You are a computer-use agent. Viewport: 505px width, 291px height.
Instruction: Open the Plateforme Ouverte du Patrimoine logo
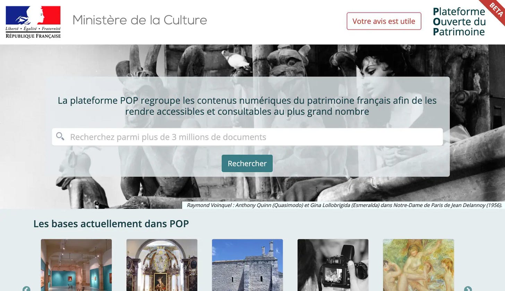[459, 22]
